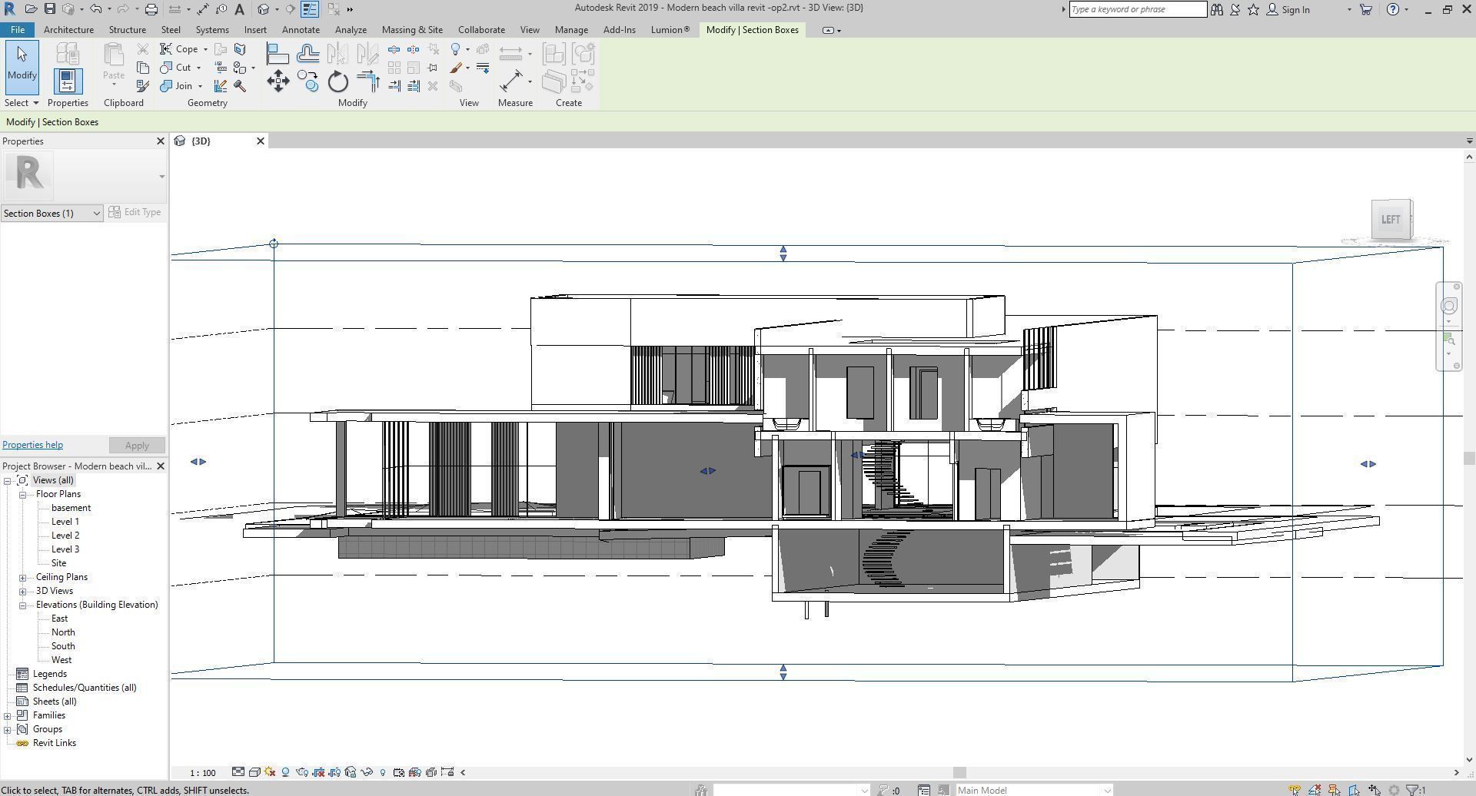Click the Paint brush tool

(x=456, y=68)
